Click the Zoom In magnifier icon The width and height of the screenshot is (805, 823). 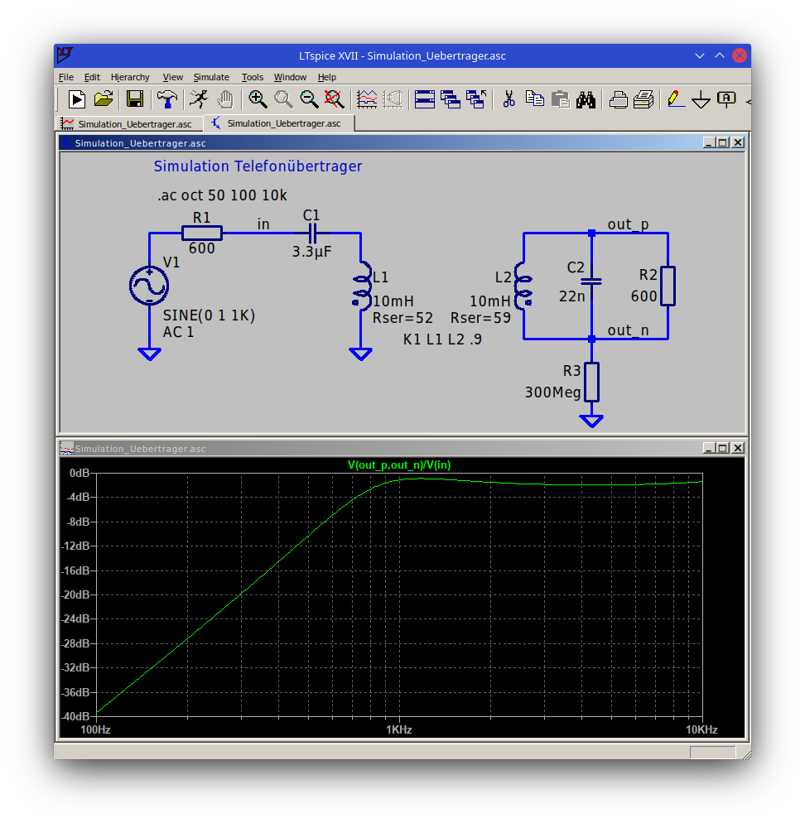pos(258,99)
